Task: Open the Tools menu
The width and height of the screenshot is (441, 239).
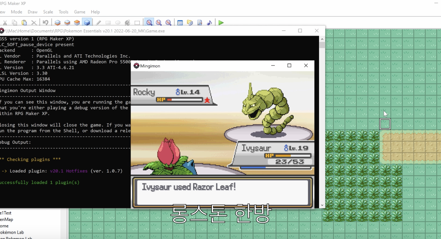Action: click(x=64, y=12)
